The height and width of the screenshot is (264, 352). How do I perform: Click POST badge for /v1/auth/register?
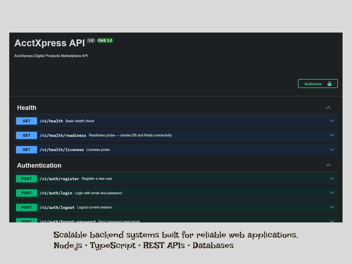point(26,179)
